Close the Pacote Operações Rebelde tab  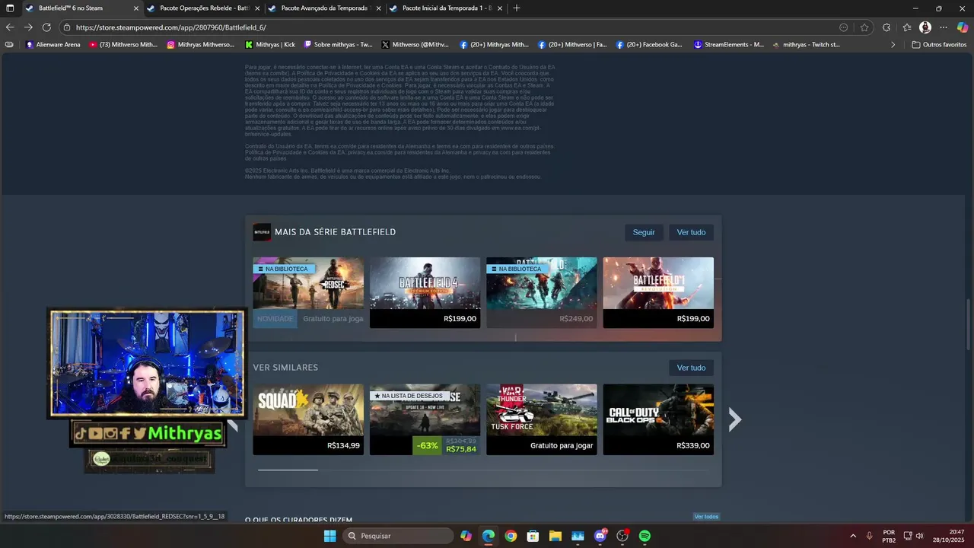tap(257, 8)
